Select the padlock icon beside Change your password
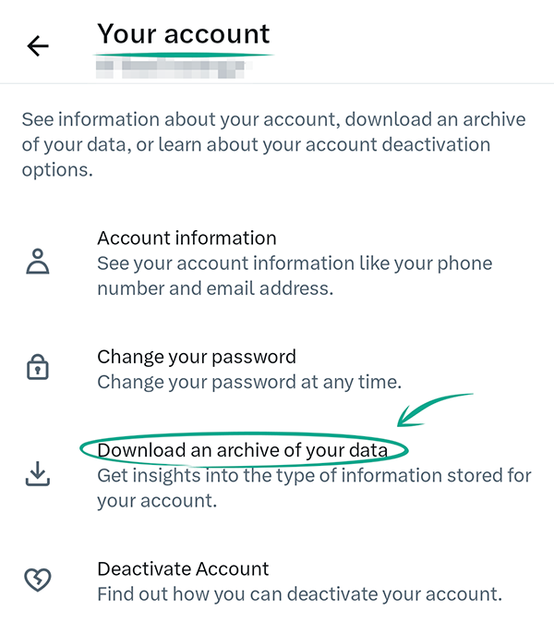The width and height of the screenshot is (554, 635). (x=38, y=368)
